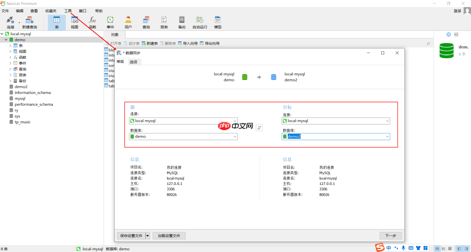
Task: Open the 模型 (Model) toolbar icon
Action: coord(218,22)
